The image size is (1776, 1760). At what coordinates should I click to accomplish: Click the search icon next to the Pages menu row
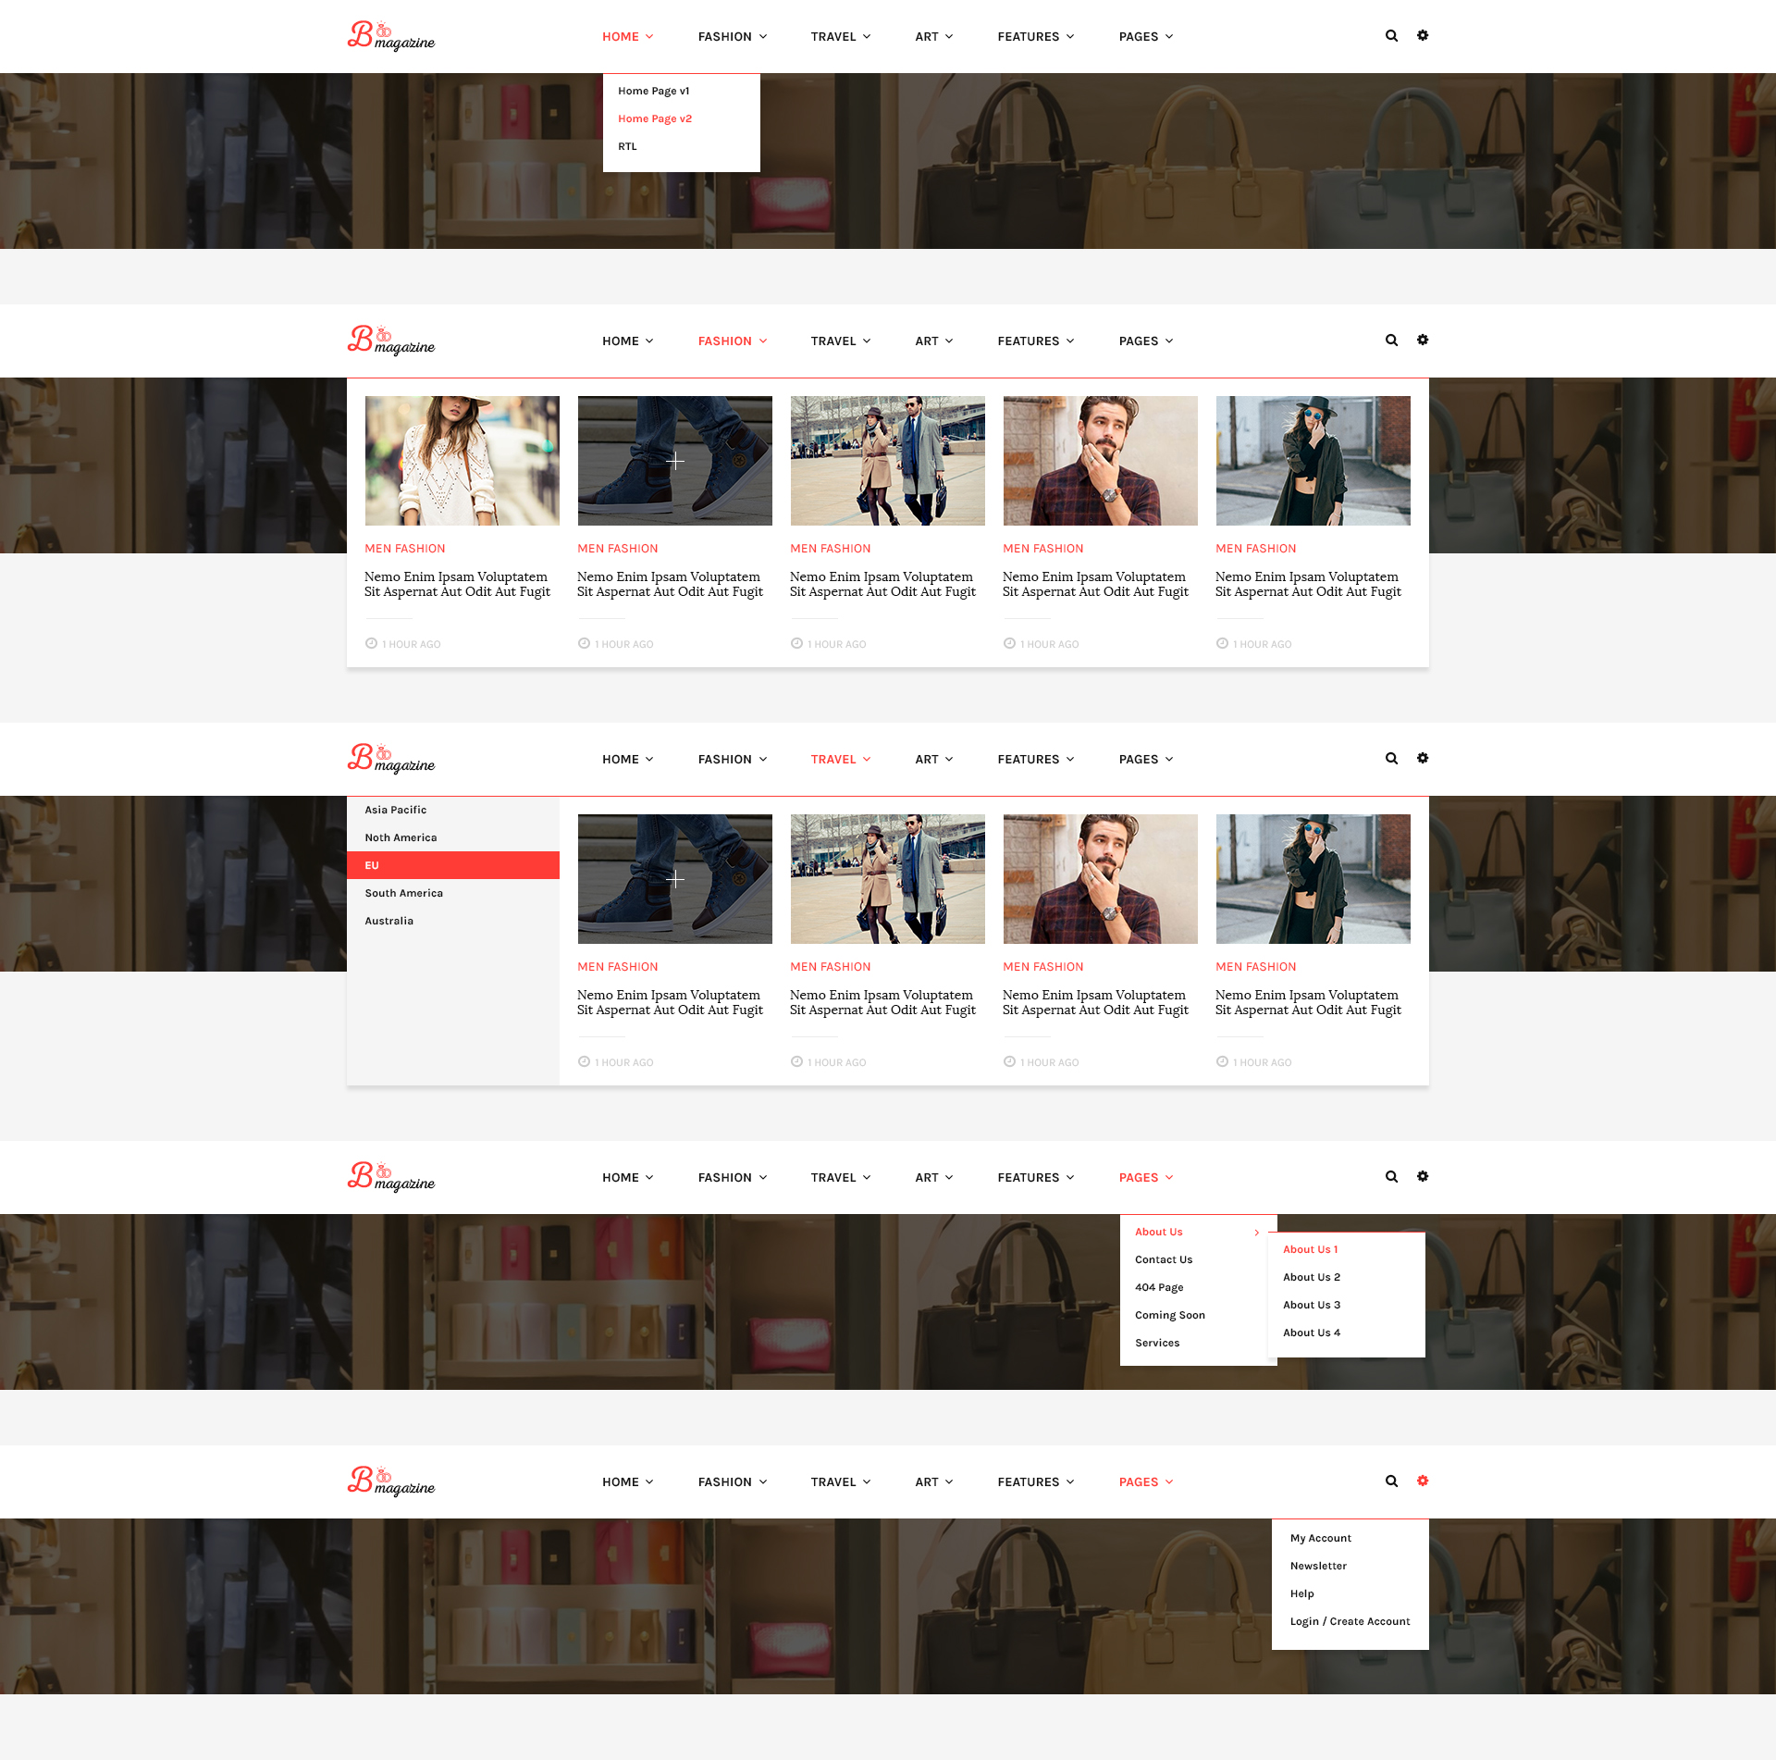[1391, 1176]
